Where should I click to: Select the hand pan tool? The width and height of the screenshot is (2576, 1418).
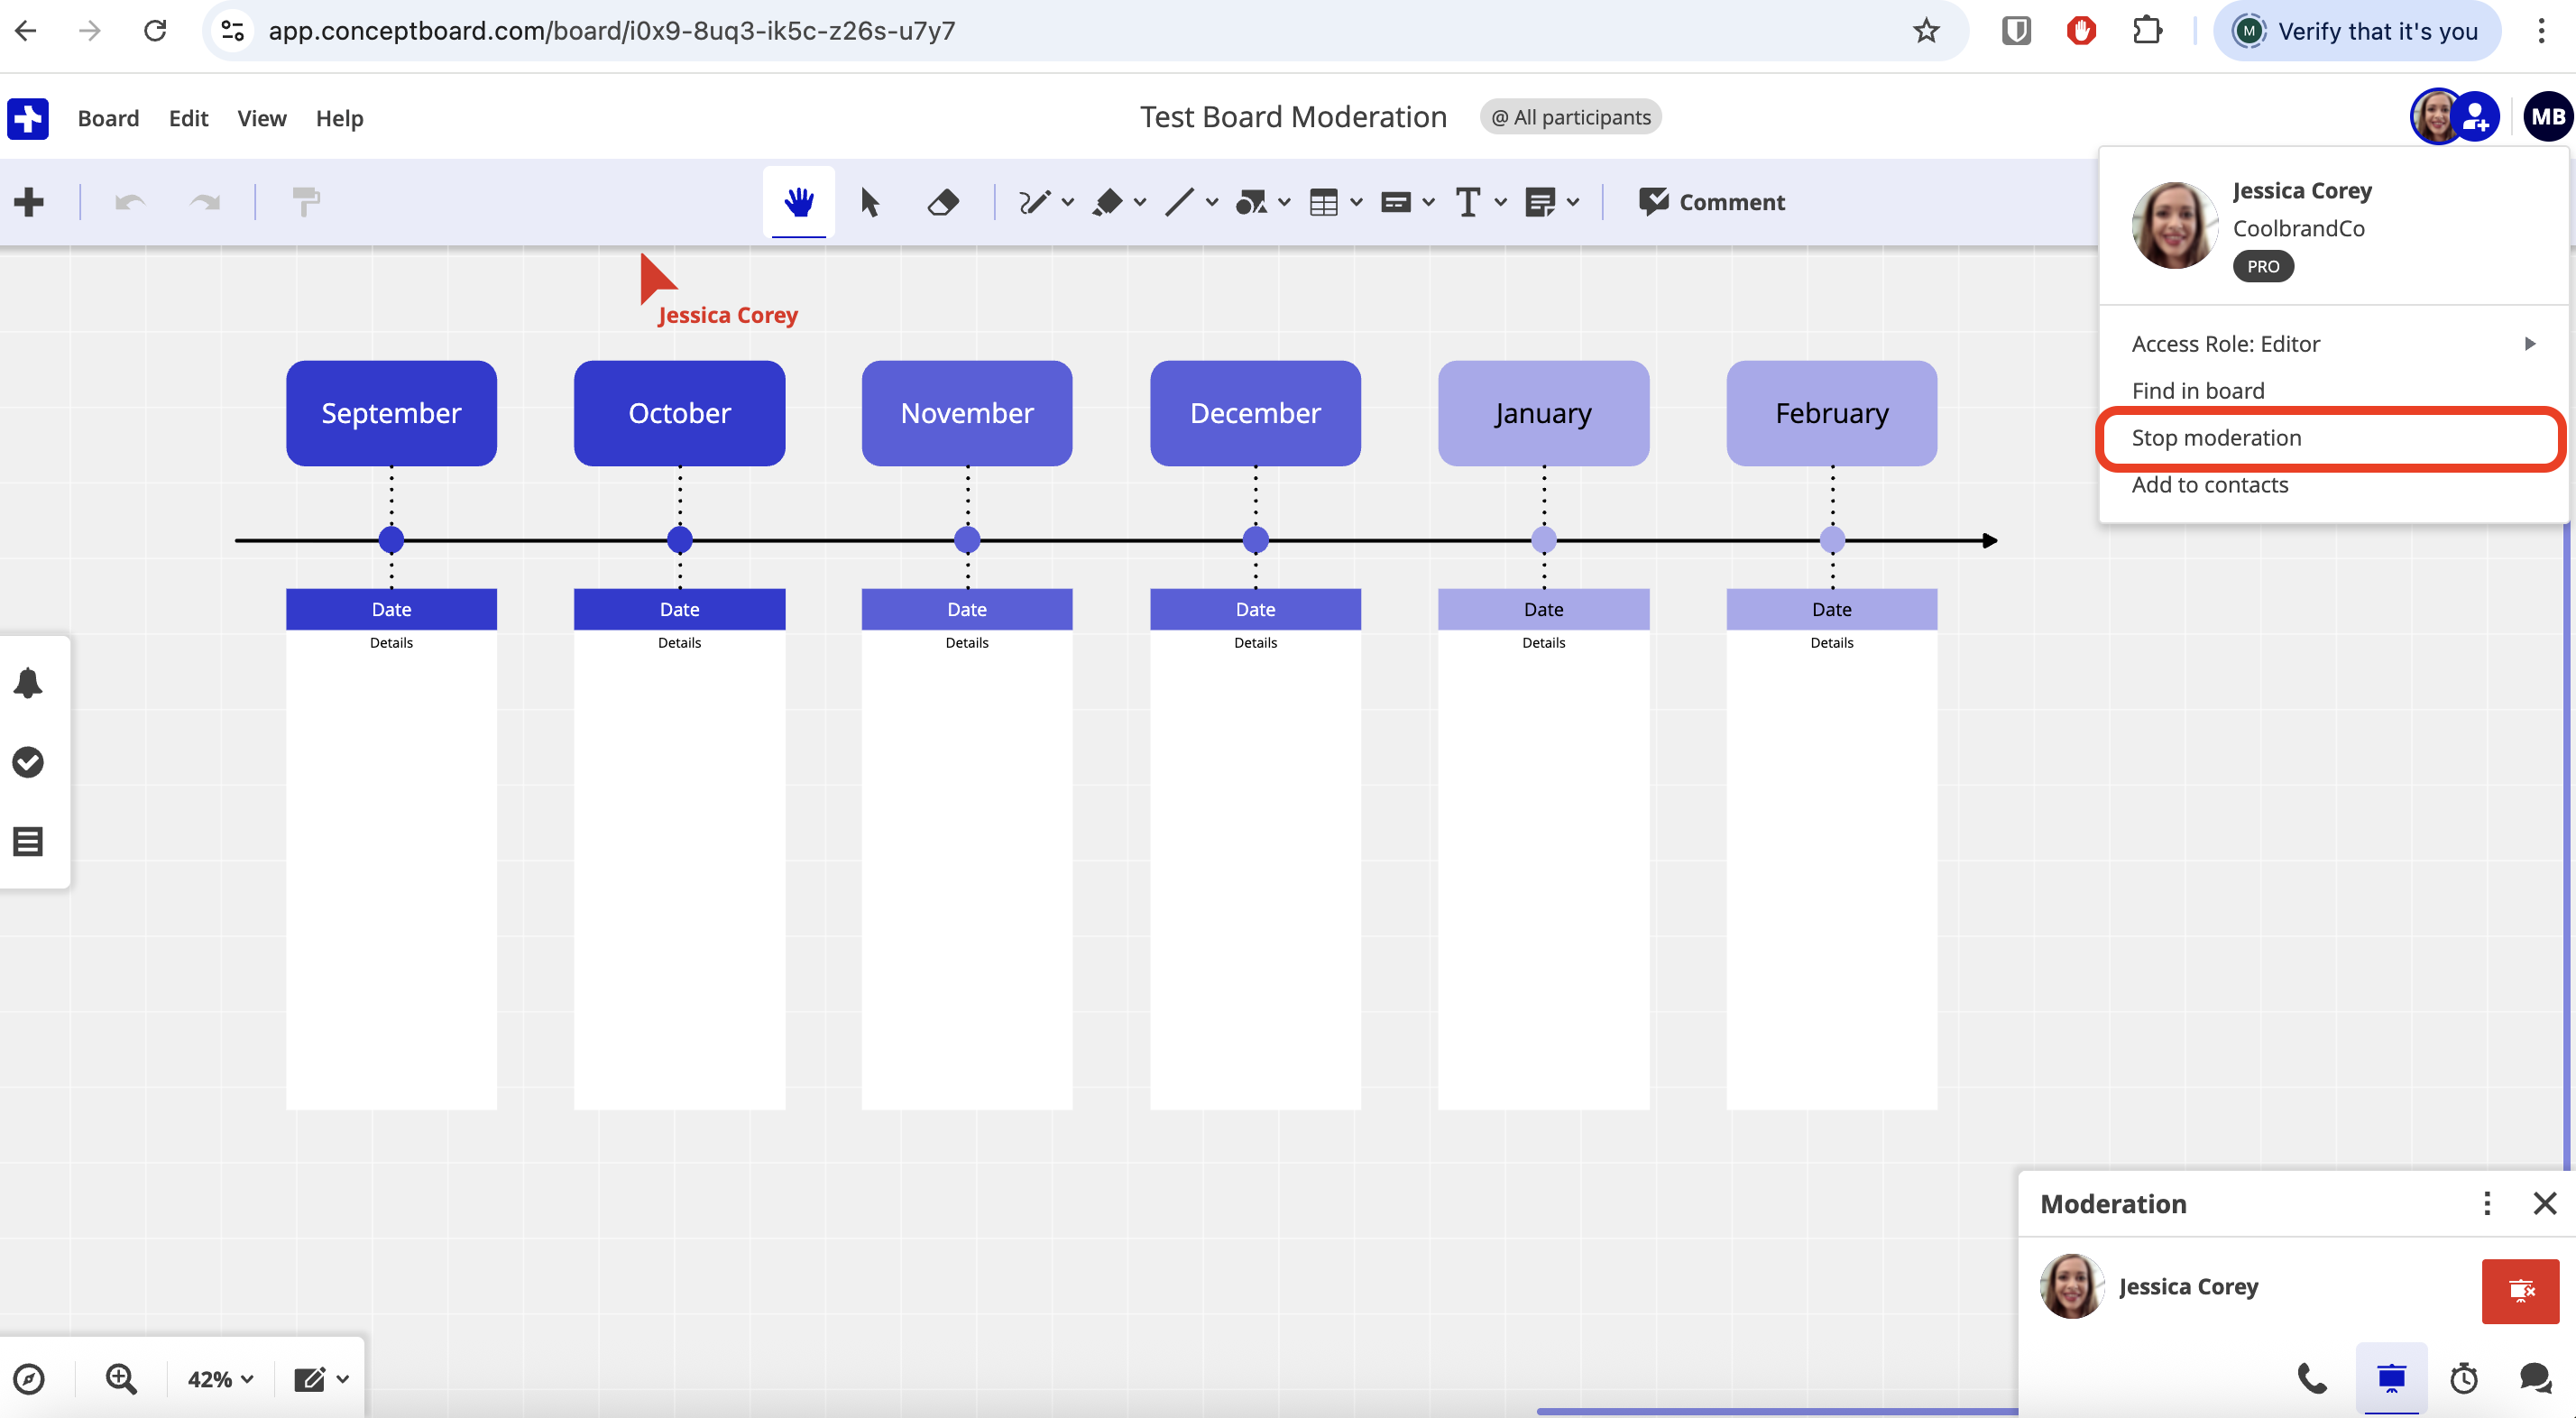point(798,202)
